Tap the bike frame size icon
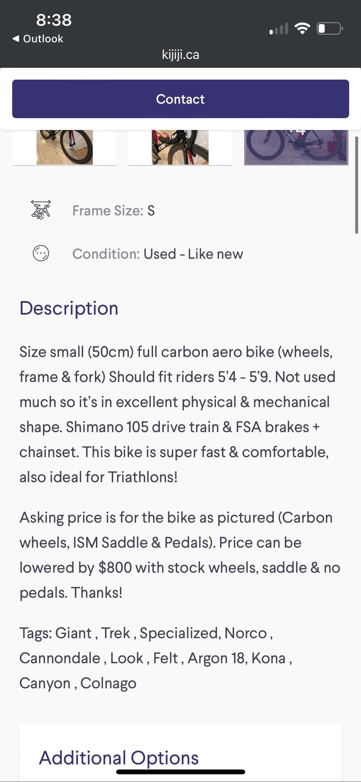Viewport: 361px width, 782px height. click(x=41, y=210)
